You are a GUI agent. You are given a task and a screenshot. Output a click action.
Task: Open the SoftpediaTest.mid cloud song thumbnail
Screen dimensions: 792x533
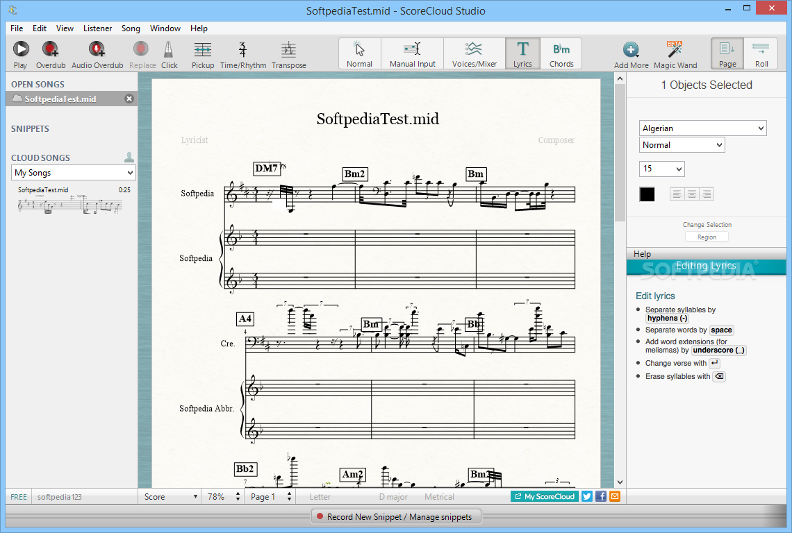coord(71,206)
